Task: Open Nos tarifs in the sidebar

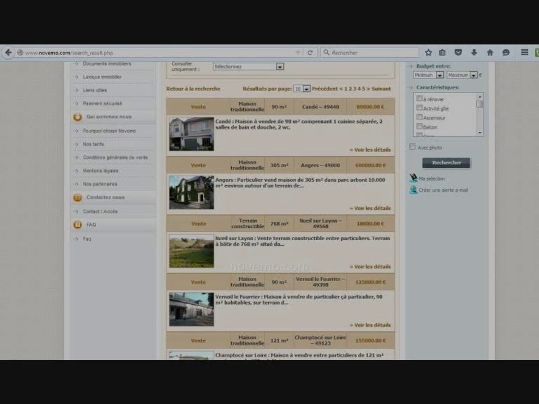Action: [x=93, y=144]
